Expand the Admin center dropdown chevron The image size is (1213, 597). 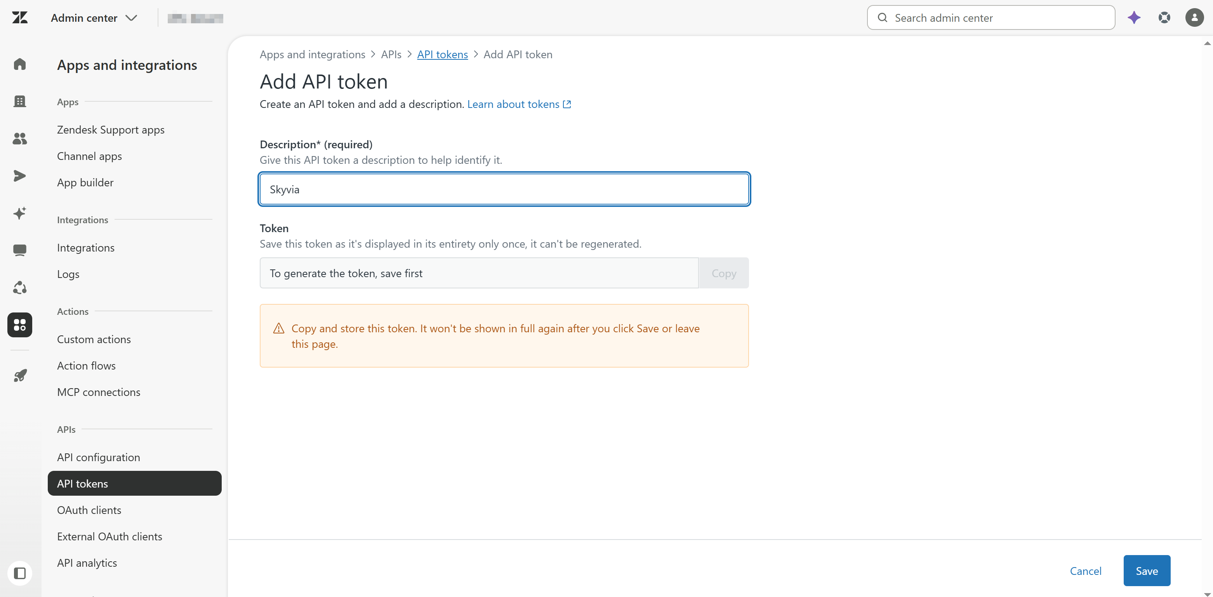[131, 18]
